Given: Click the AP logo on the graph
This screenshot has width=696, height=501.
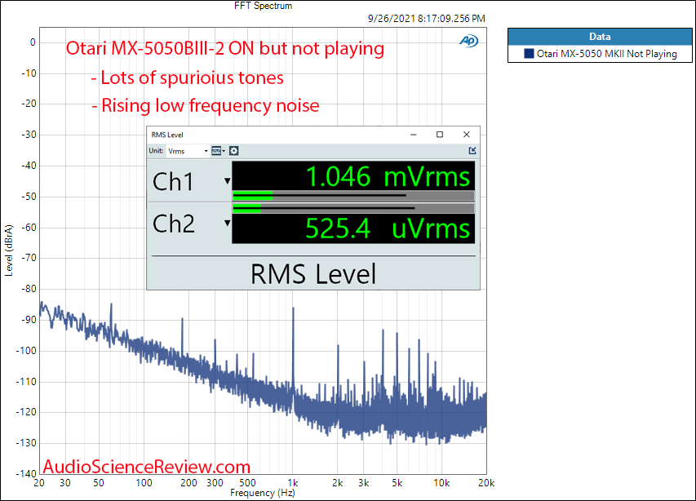Looking at the screenshot, I should (468, 41).
